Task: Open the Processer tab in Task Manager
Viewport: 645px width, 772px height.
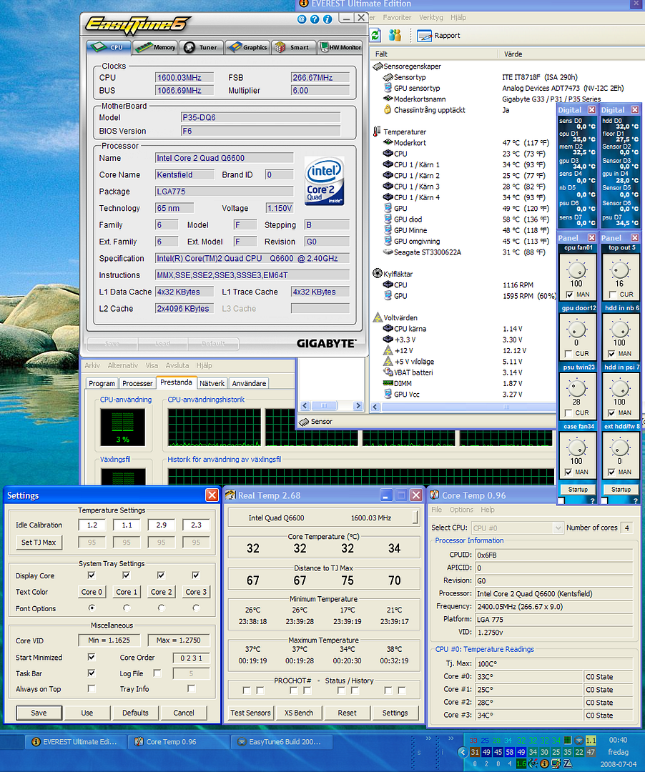Action: pyautogui.click(x=137, y=383)
